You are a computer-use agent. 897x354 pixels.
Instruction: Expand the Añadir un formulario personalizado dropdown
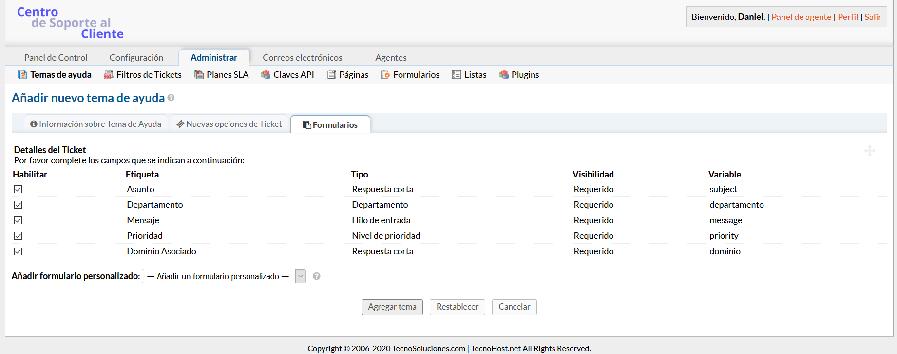pyautogui.click(x=224, y=276)
